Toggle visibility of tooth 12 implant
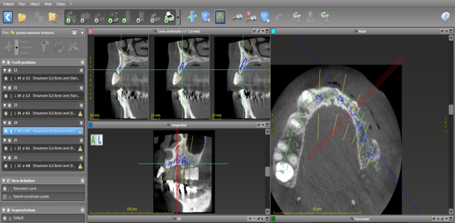455x223 pixels. (x=5, y=79)
